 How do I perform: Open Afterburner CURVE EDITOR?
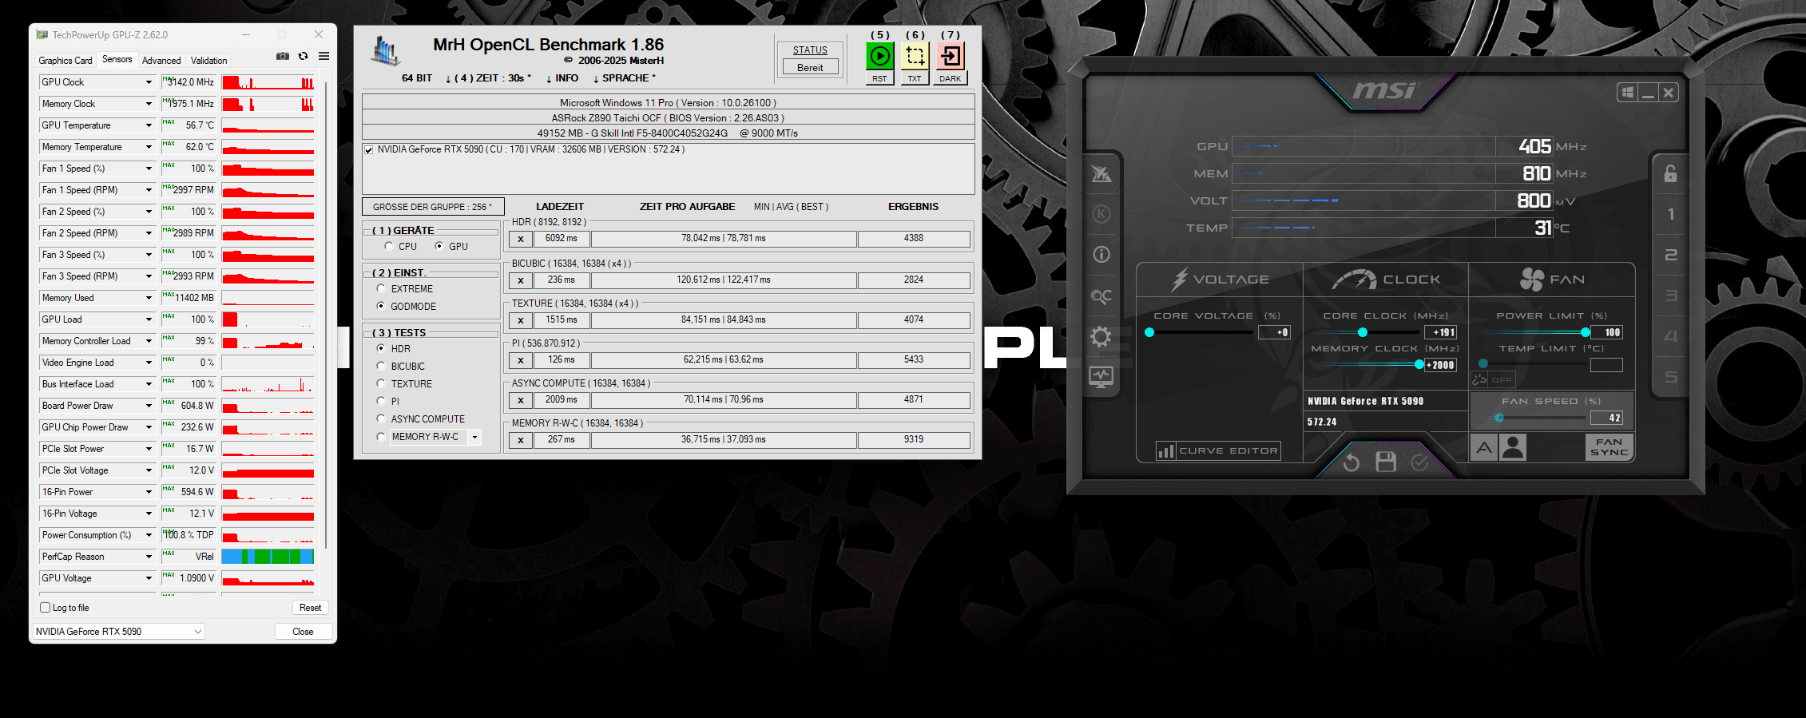[x=1218, y=450]
